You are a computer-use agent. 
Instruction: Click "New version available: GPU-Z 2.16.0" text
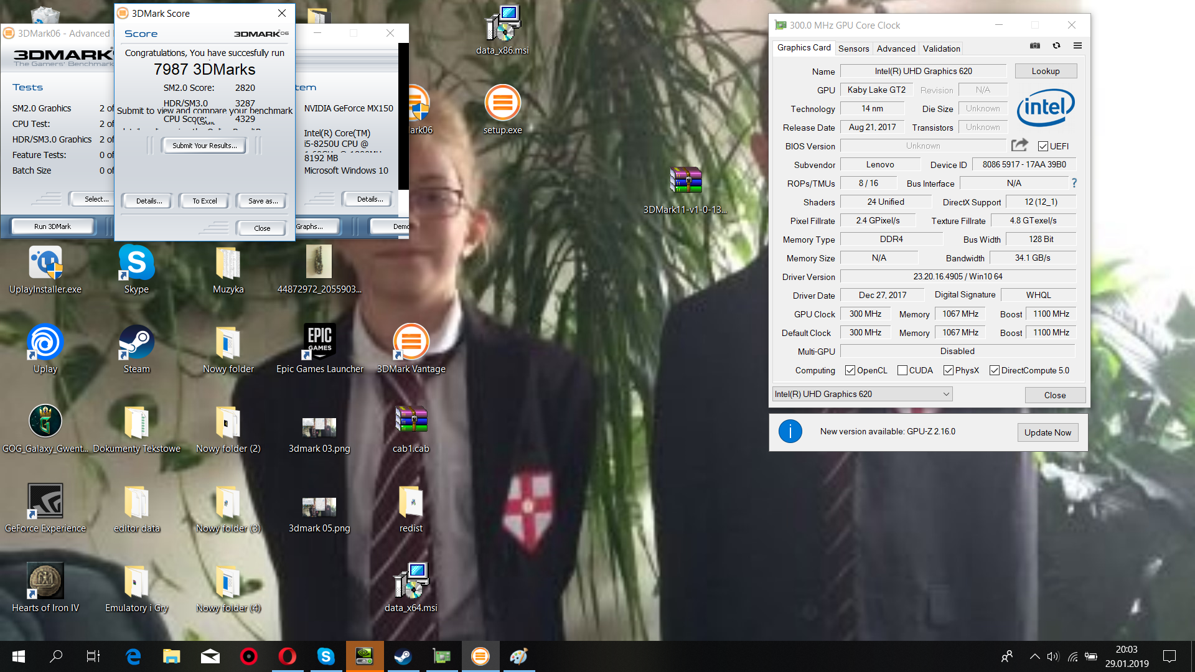(x=888, y=431)
